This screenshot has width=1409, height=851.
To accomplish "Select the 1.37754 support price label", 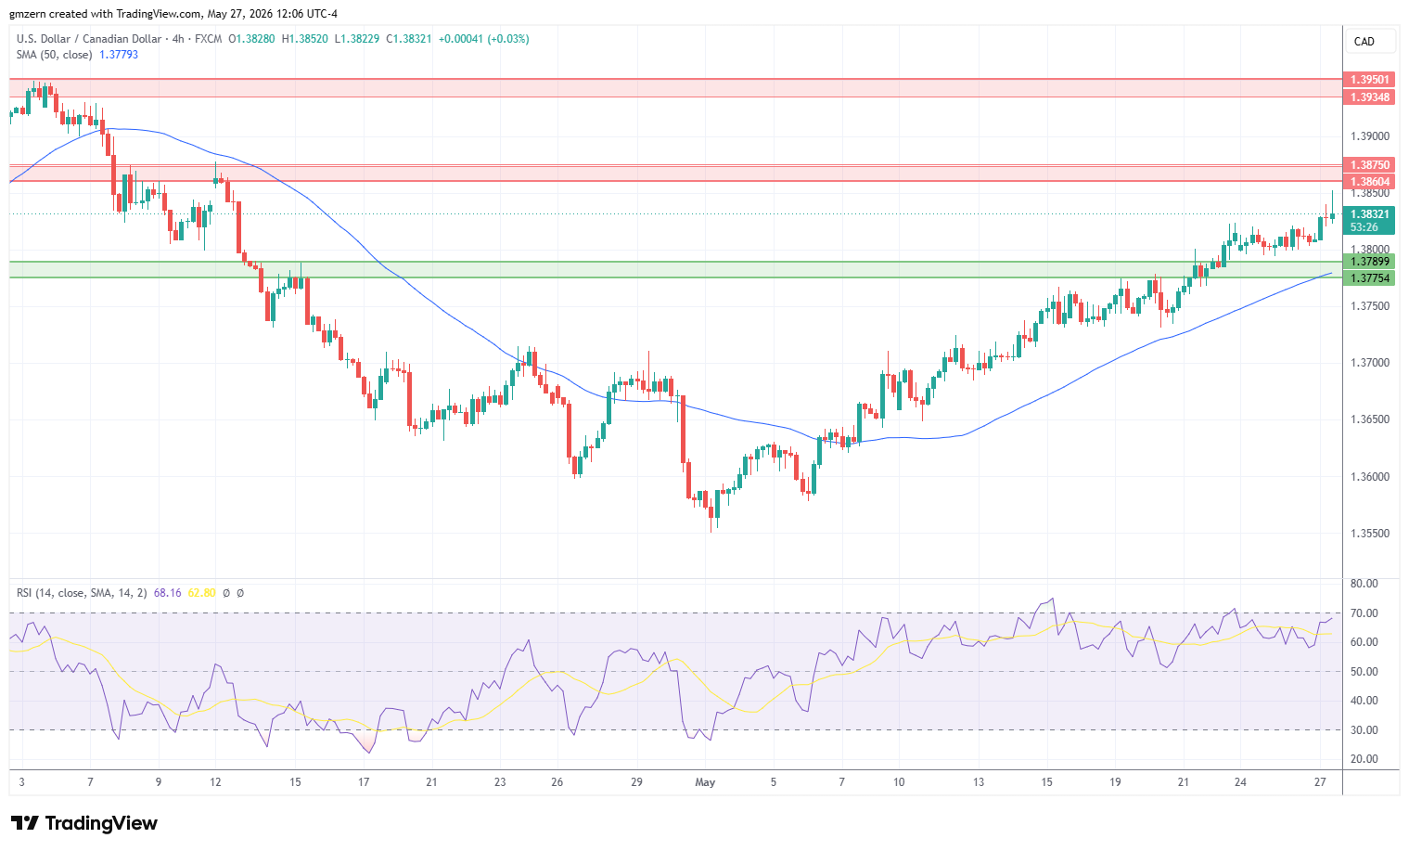I will tap(1369, 278).
